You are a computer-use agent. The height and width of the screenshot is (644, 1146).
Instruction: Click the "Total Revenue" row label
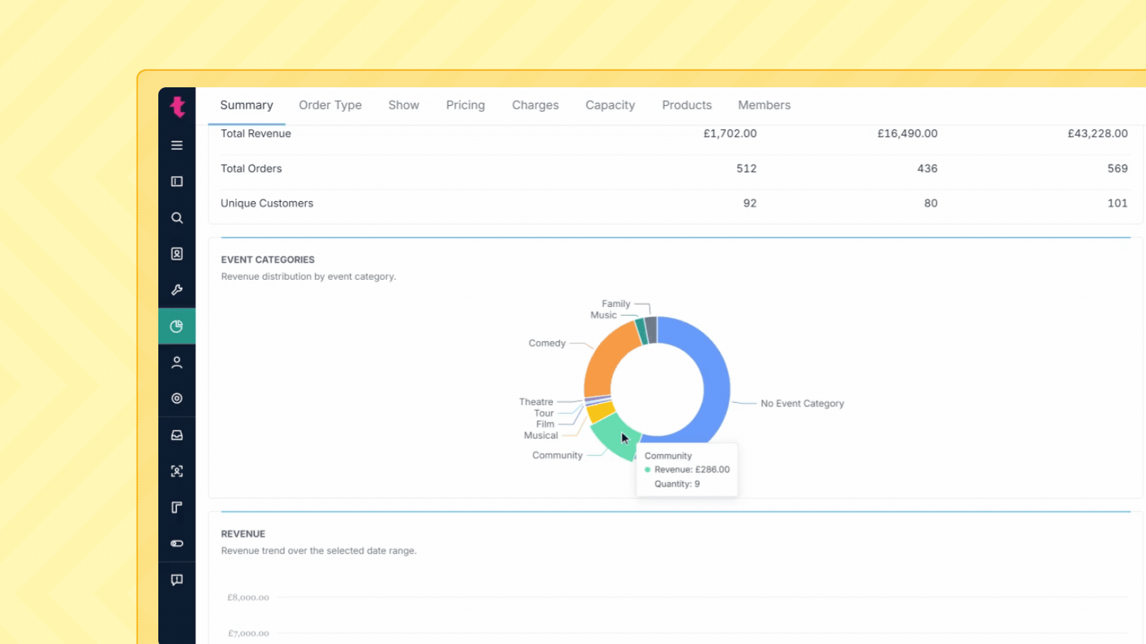pyautogui.click(x=256, y=134)
